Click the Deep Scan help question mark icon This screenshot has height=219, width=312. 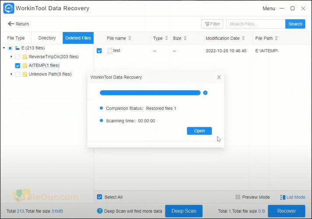pyautogui.click(x=99, y=211)
